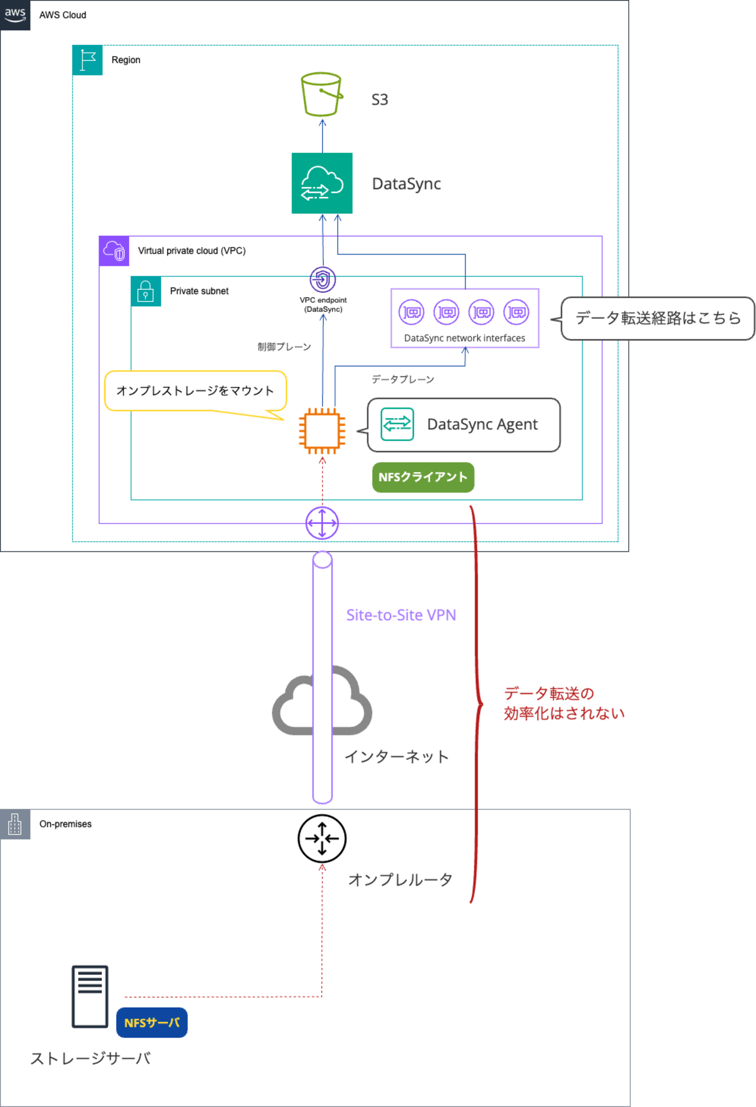Click the gray internet cloud icon

[x=322, y=701]
